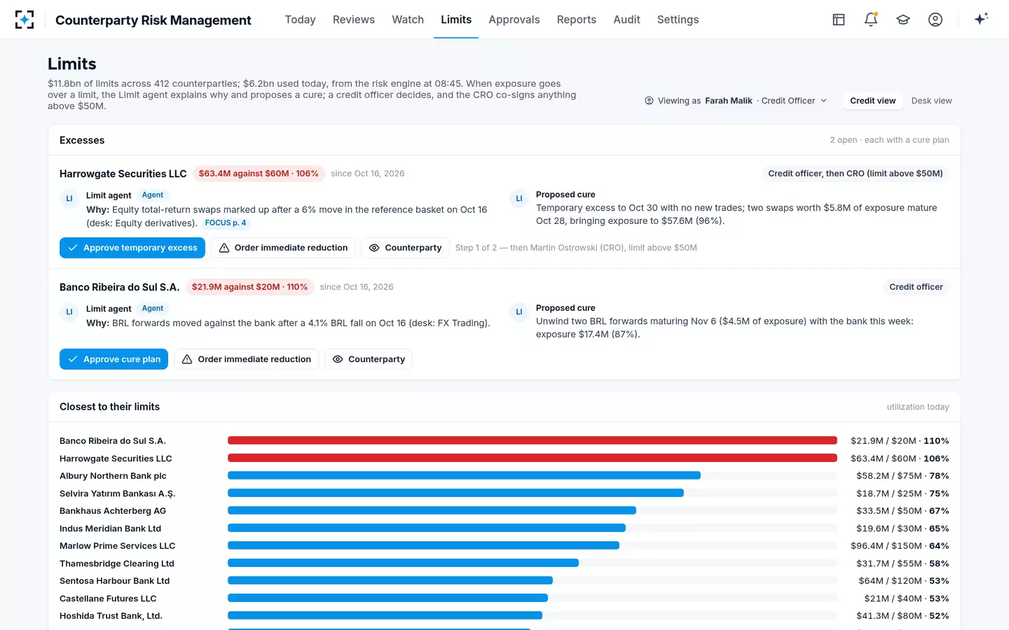This screenshot has height=630, width=1009.
Task: Click the "$21.9M against $20M · 110%" badge
Action: tap(249, 287)
